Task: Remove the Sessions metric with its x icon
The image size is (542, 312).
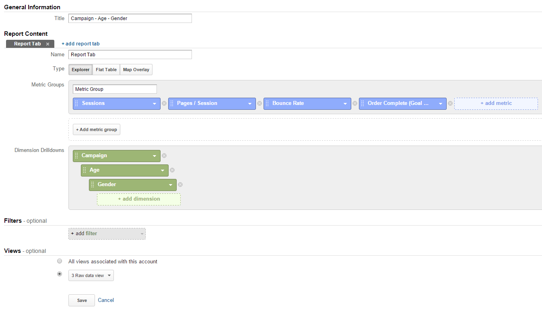Action: (x=164, y=104)
